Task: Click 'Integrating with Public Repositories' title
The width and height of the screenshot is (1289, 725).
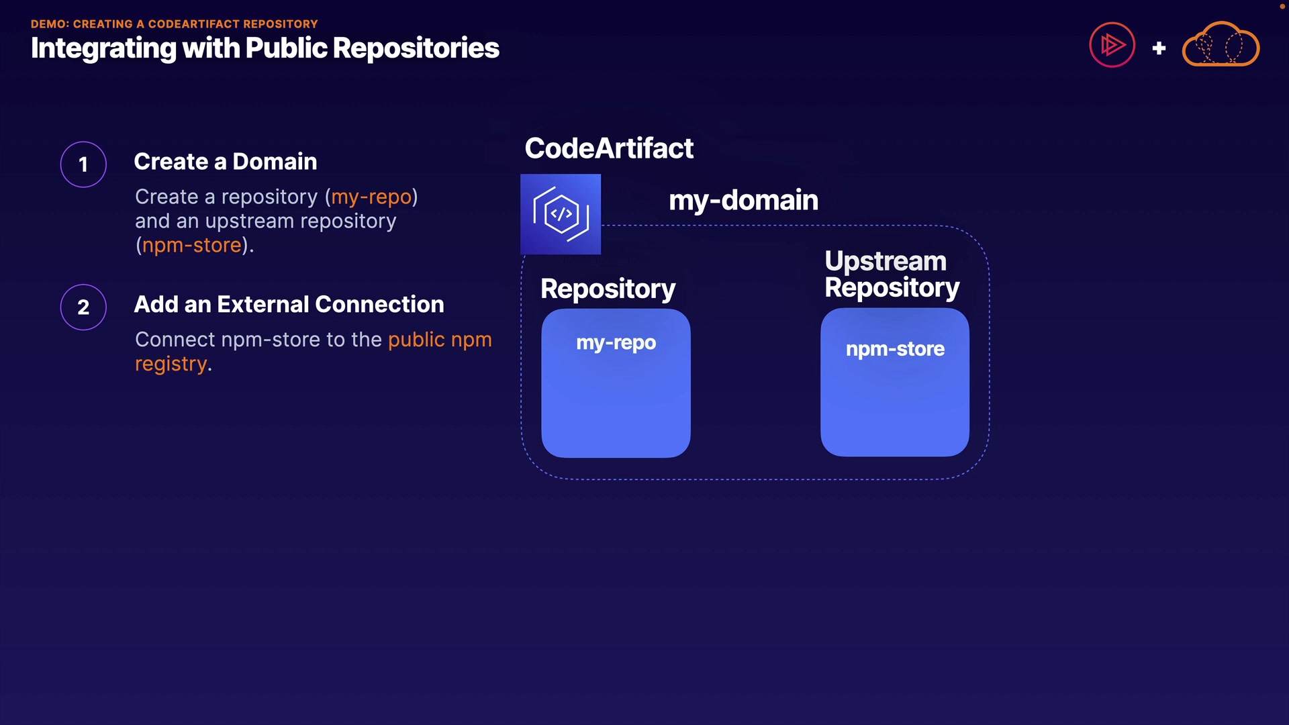Action: [x=265, y=48]
